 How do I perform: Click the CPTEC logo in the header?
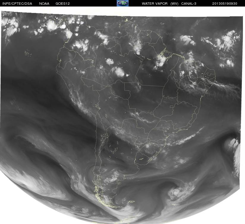click(123, 3)
